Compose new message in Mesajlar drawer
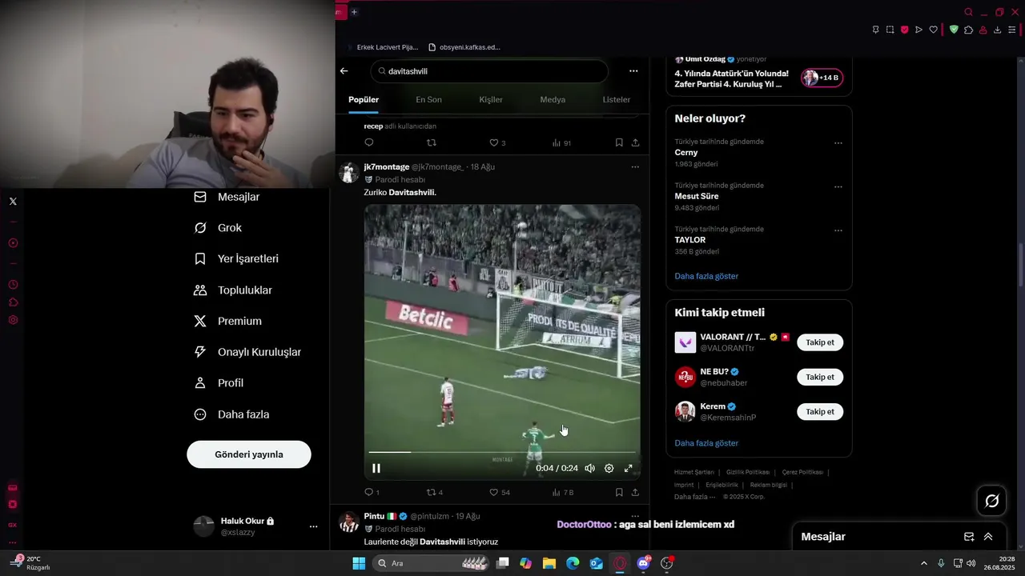The width and height of the screenshot is (1025, 576). [969, 537]
